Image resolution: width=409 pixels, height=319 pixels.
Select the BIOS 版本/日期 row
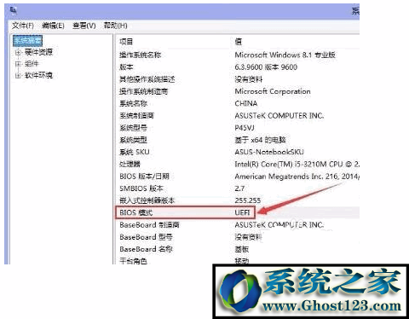144,177
